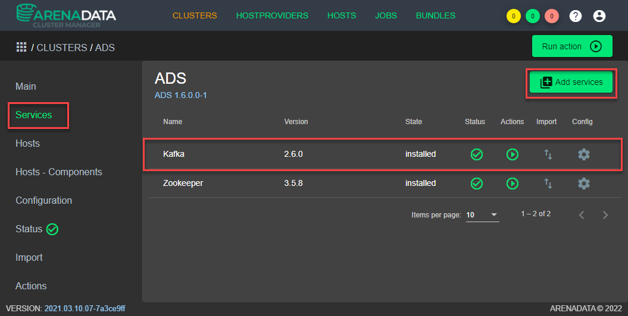The width and height of the screenshot is (628, 316).
Task: Open the user account profile icon
Action: click(x=599, y=16)
